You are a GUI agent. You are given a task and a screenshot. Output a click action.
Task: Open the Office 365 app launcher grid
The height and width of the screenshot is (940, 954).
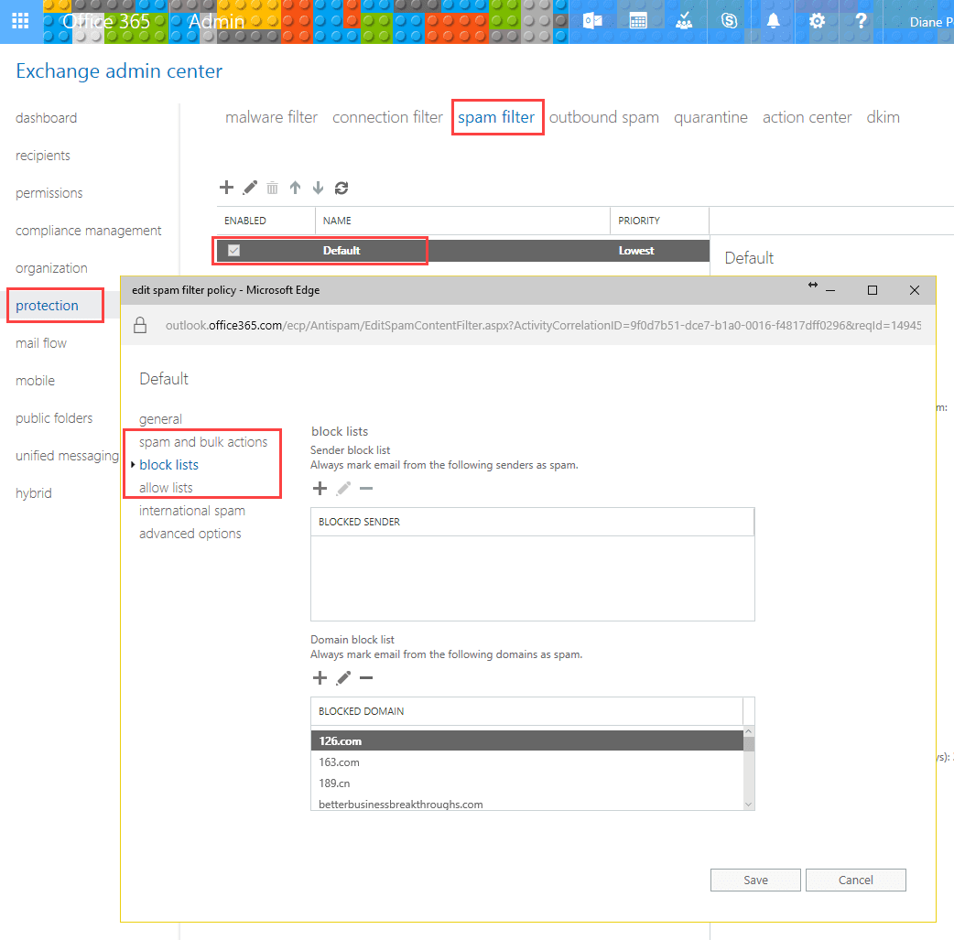[21, 21]
